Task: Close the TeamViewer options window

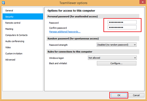Action: 143,2
